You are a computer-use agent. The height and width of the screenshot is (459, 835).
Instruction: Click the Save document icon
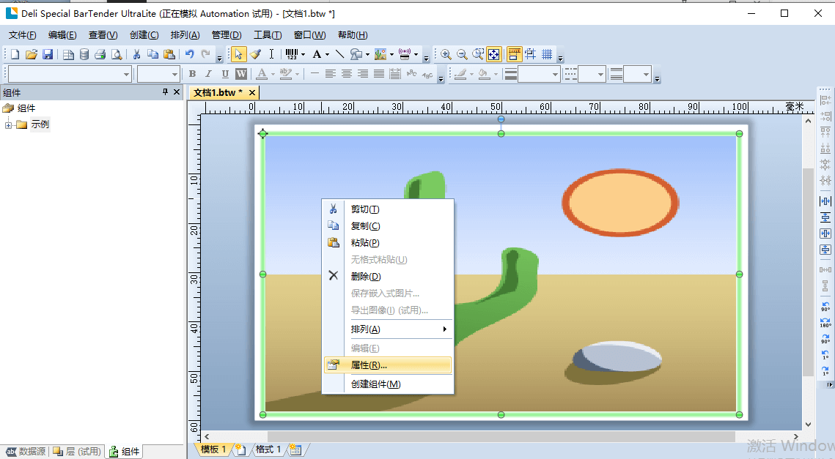tap(48, 54)
